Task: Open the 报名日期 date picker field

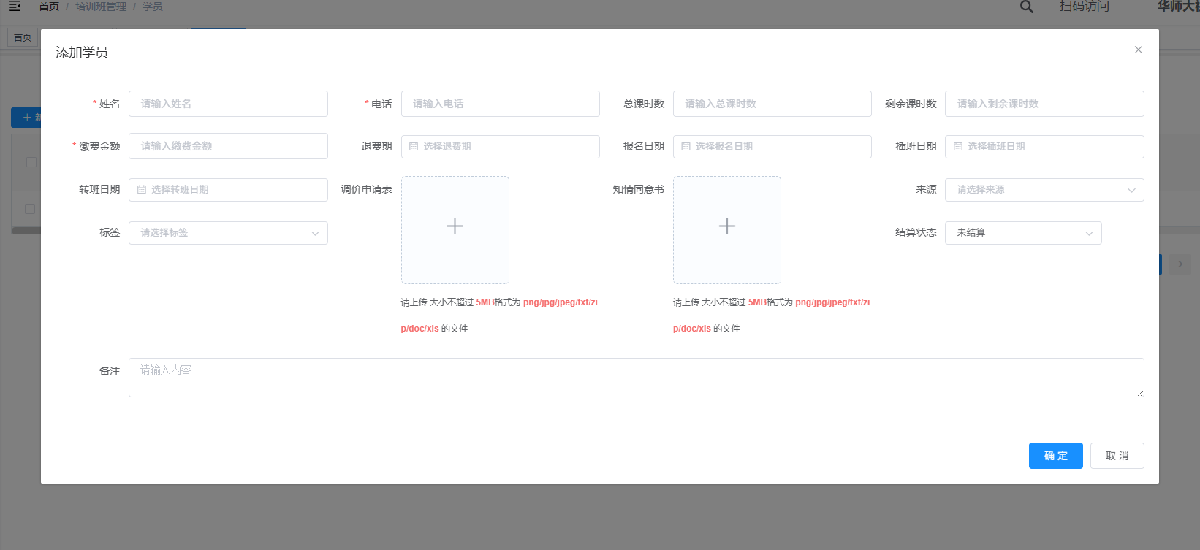Action: [772, 147]
